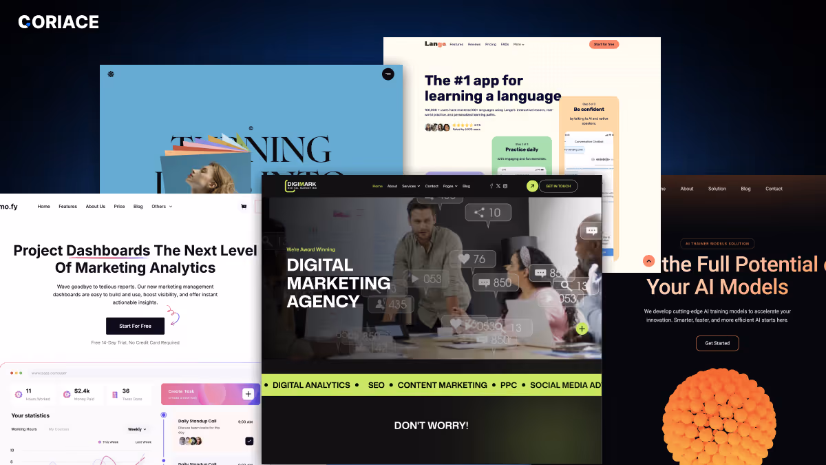Click the Get Started button

(717, 343)
